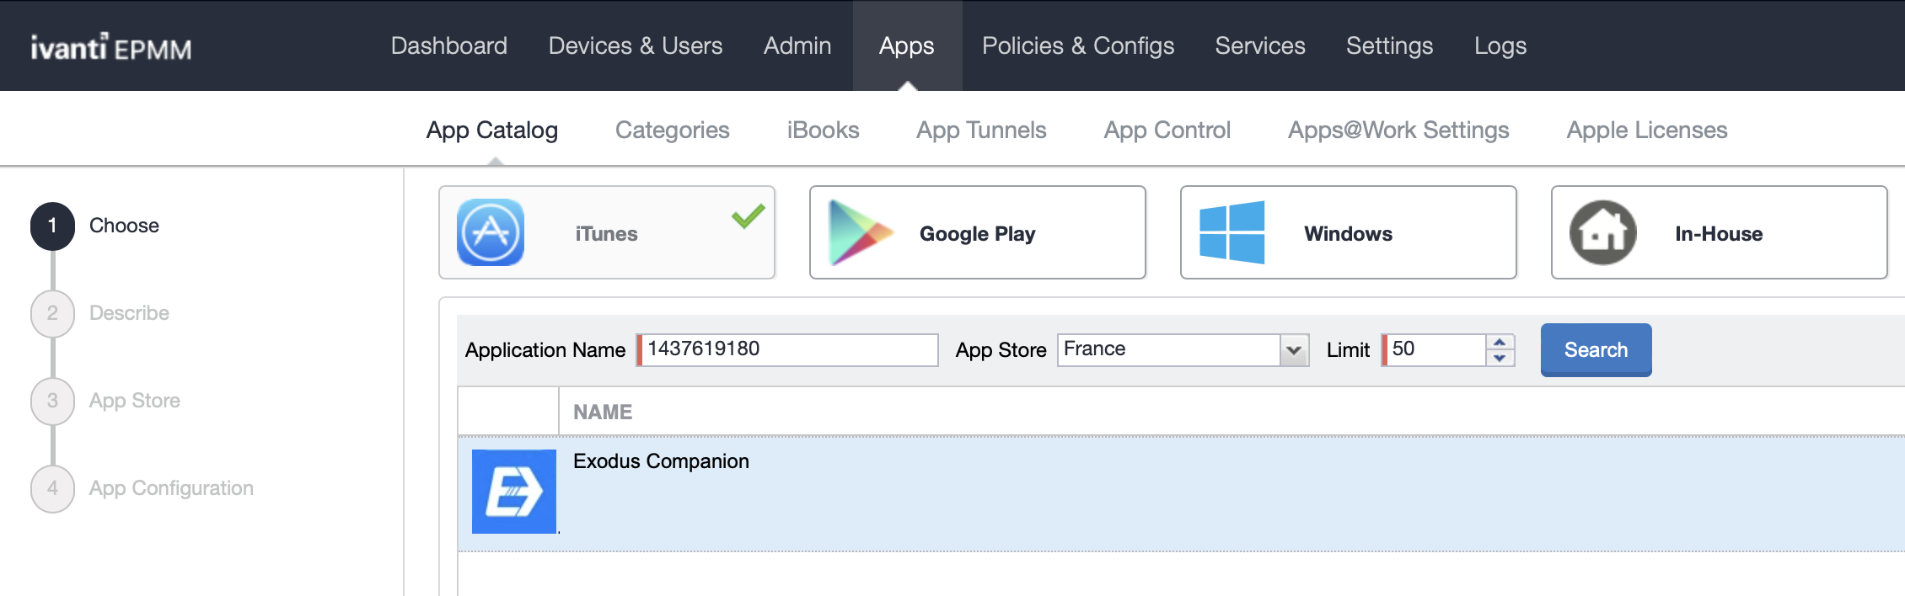
Task: Click the Google Play triangle icon
Action: (860, 232)
